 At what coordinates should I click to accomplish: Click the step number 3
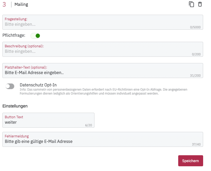point(4,4)
